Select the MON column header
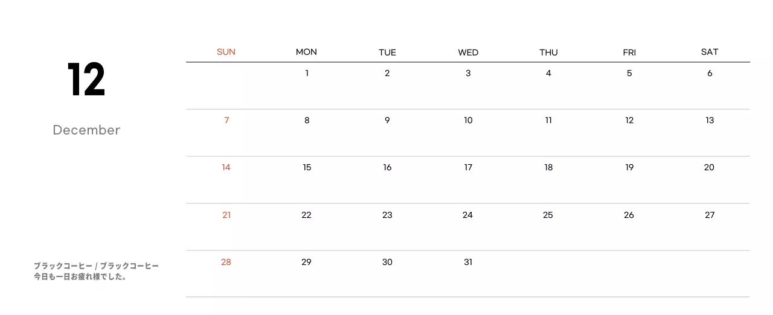The image size is (773, 315). tap(306, 52)
